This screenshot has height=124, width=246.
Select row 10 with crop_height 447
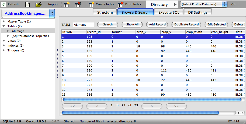pyautogui.click(x=153, y=80)
